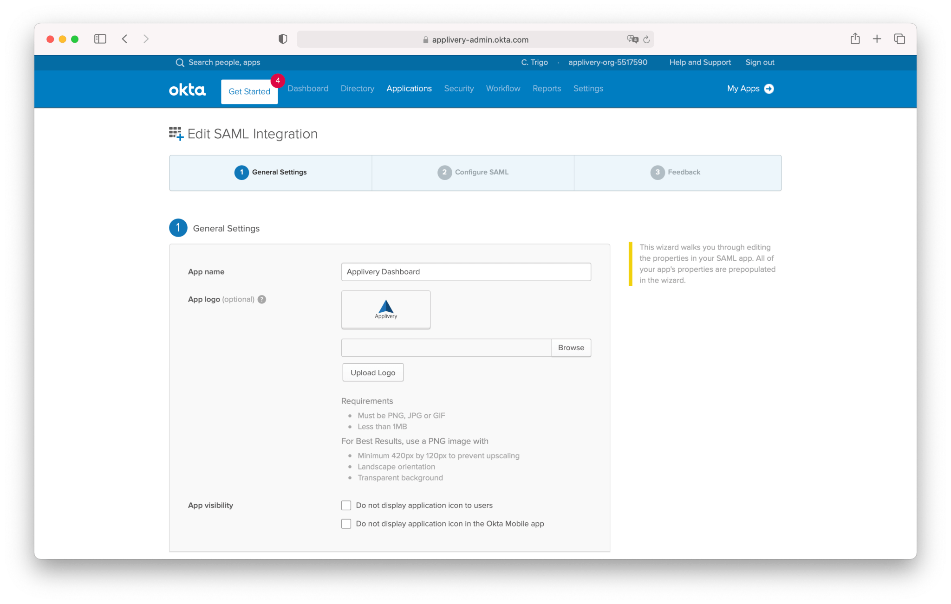Open the Applications menu
The image size is (951, 604).
(x=409, y=89)
